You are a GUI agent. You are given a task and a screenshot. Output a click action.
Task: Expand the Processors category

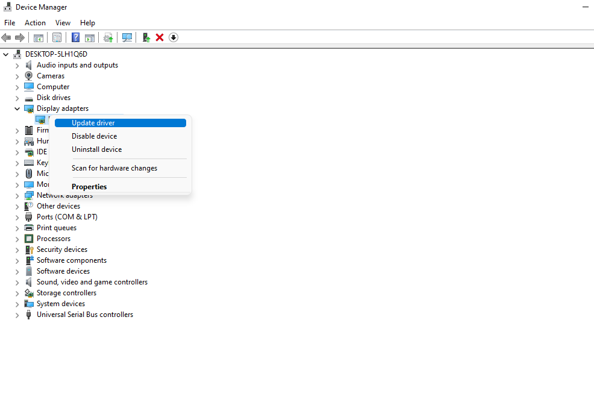pos(17,238)
